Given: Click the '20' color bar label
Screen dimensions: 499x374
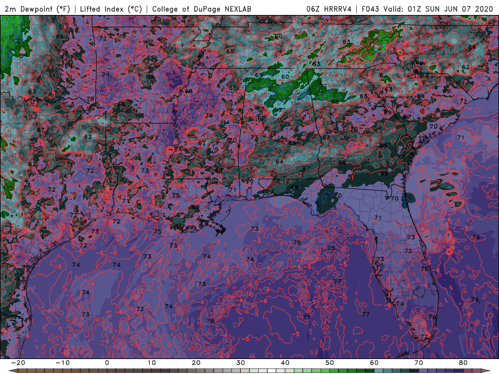Looking at the screenshot, I should point(196,363).
